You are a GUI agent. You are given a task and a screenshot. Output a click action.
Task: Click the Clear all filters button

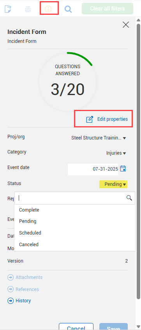(108, 9)
